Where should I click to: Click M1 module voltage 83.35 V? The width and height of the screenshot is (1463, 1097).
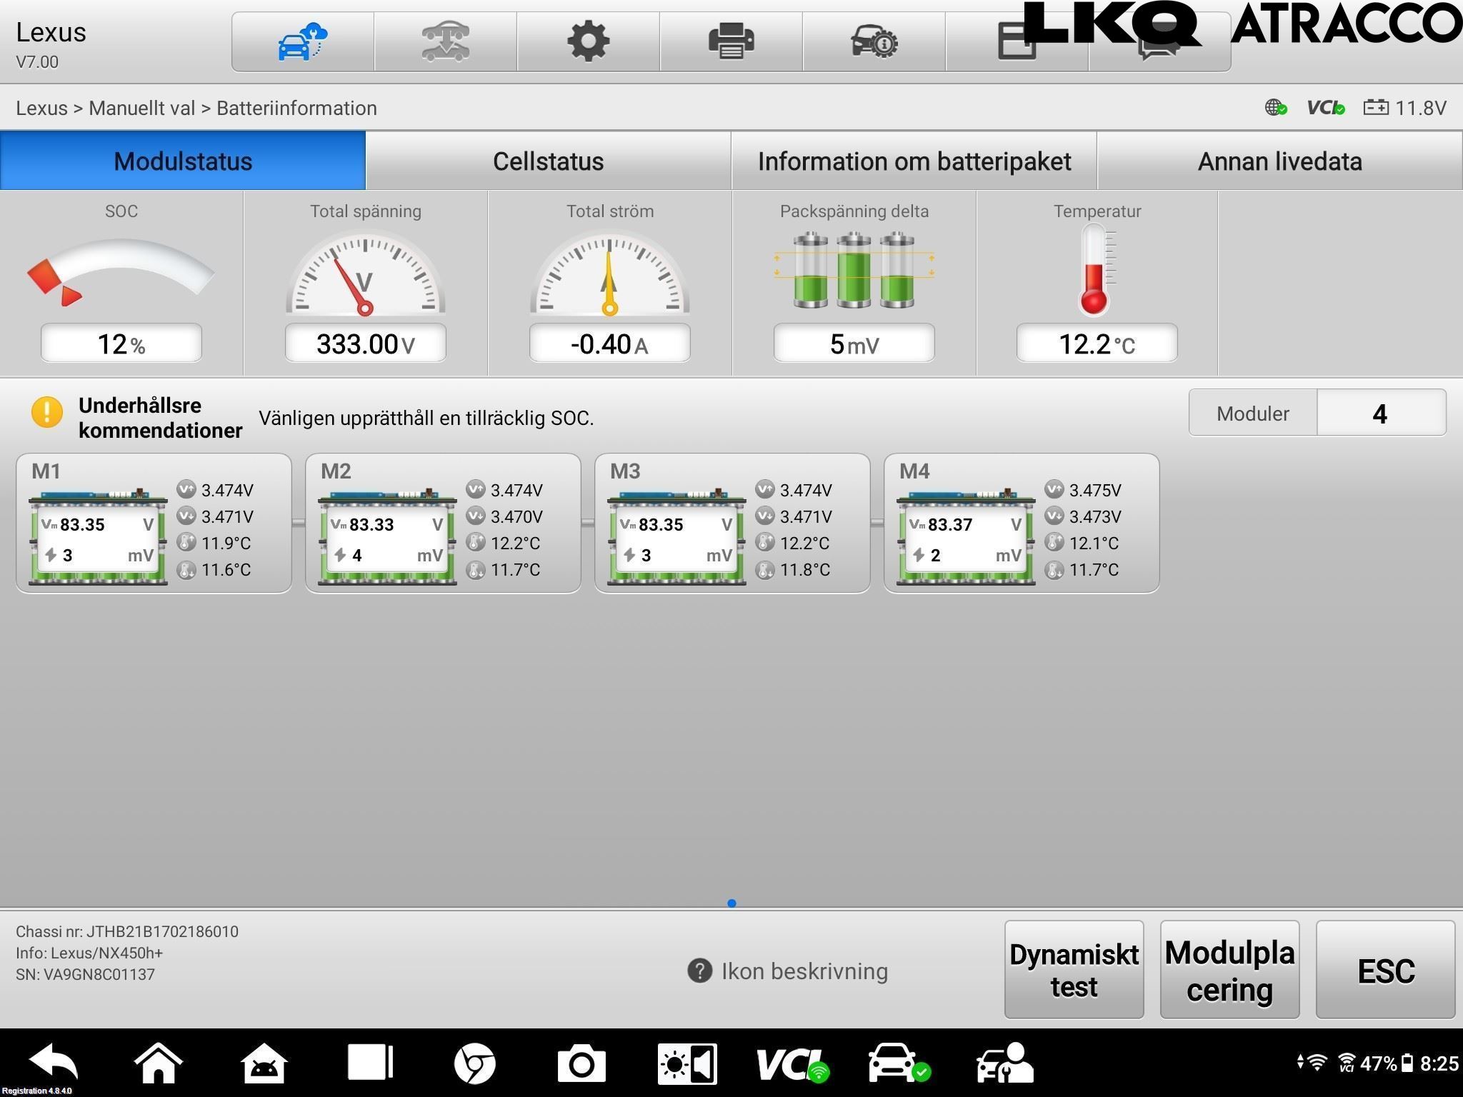(x=98, y=525)
